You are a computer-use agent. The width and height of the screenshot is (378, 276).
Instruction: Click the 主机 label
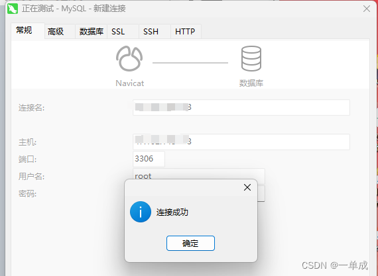point(27,142)
